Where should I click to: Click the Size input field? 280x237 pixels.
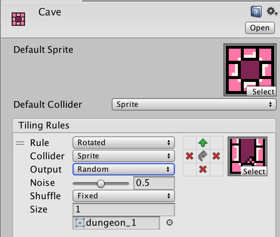(124, 210)
